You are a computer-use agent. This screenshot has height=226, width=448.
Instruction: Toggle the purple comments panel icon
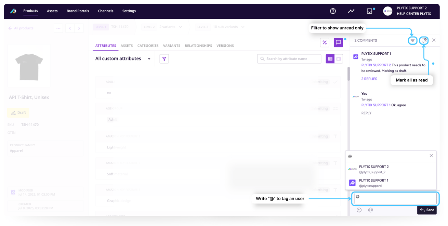click(338, 42)
